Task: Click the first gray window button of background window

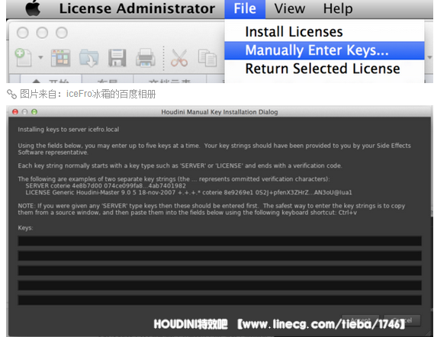Action: pyautogui.click(x=22, y=33)
